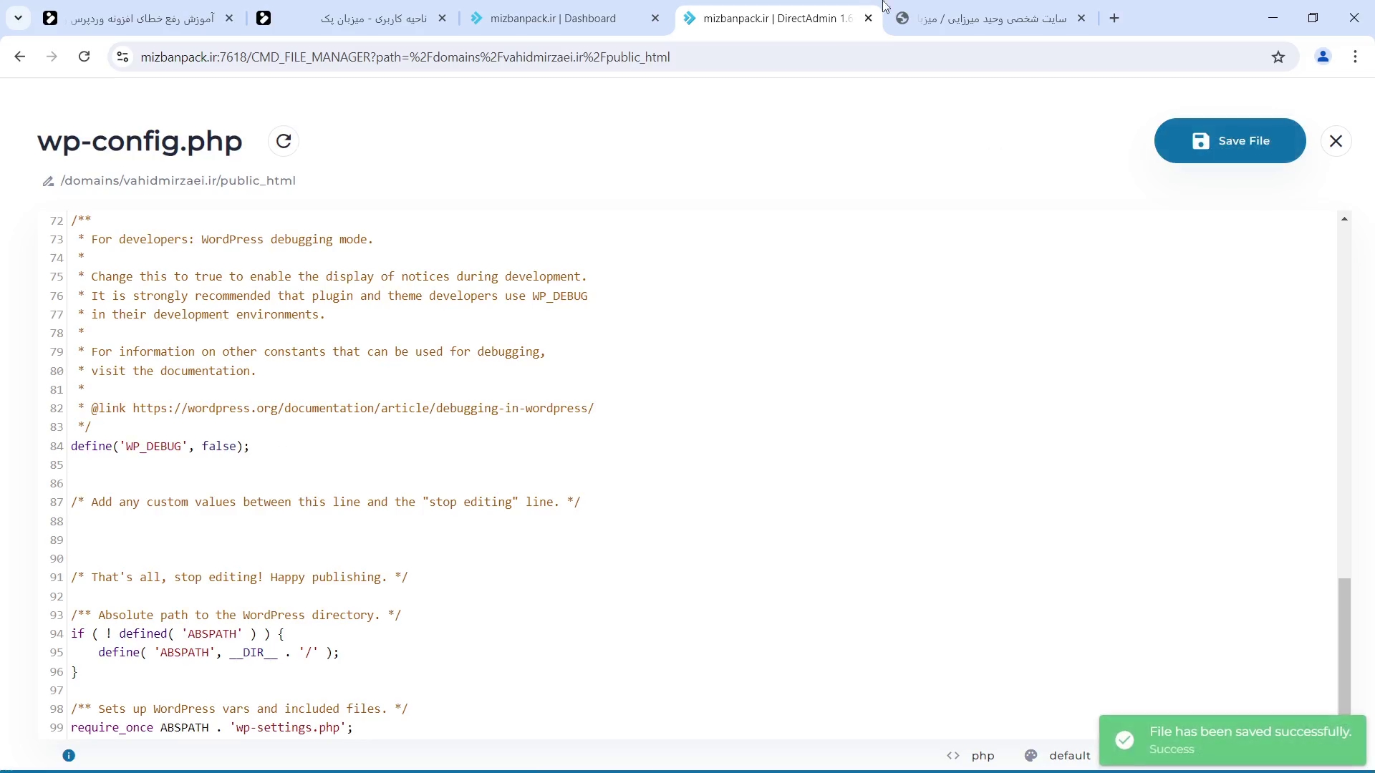Click the 'Sets up WordPress vars' comment
1375x773 pixels.
point(239,709)
